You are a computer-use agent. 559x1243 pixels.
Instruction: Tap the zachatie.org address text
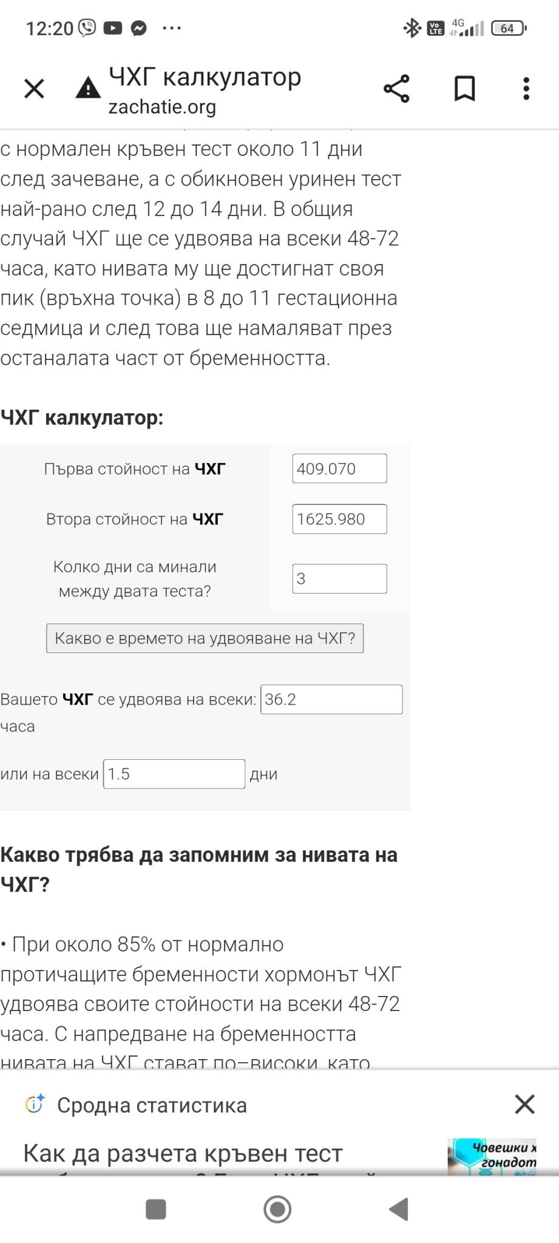162,107
